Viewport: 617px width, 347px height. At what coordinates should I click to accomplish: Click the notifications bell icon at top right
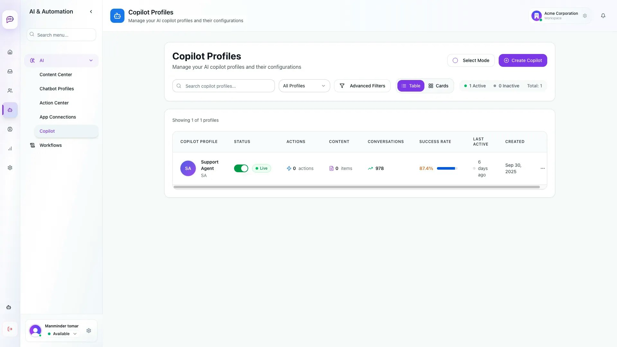coord(603,15)
